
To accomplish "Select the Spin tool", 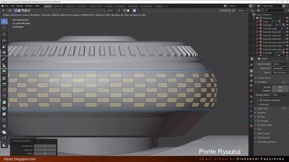I will [x=4, y=108].
